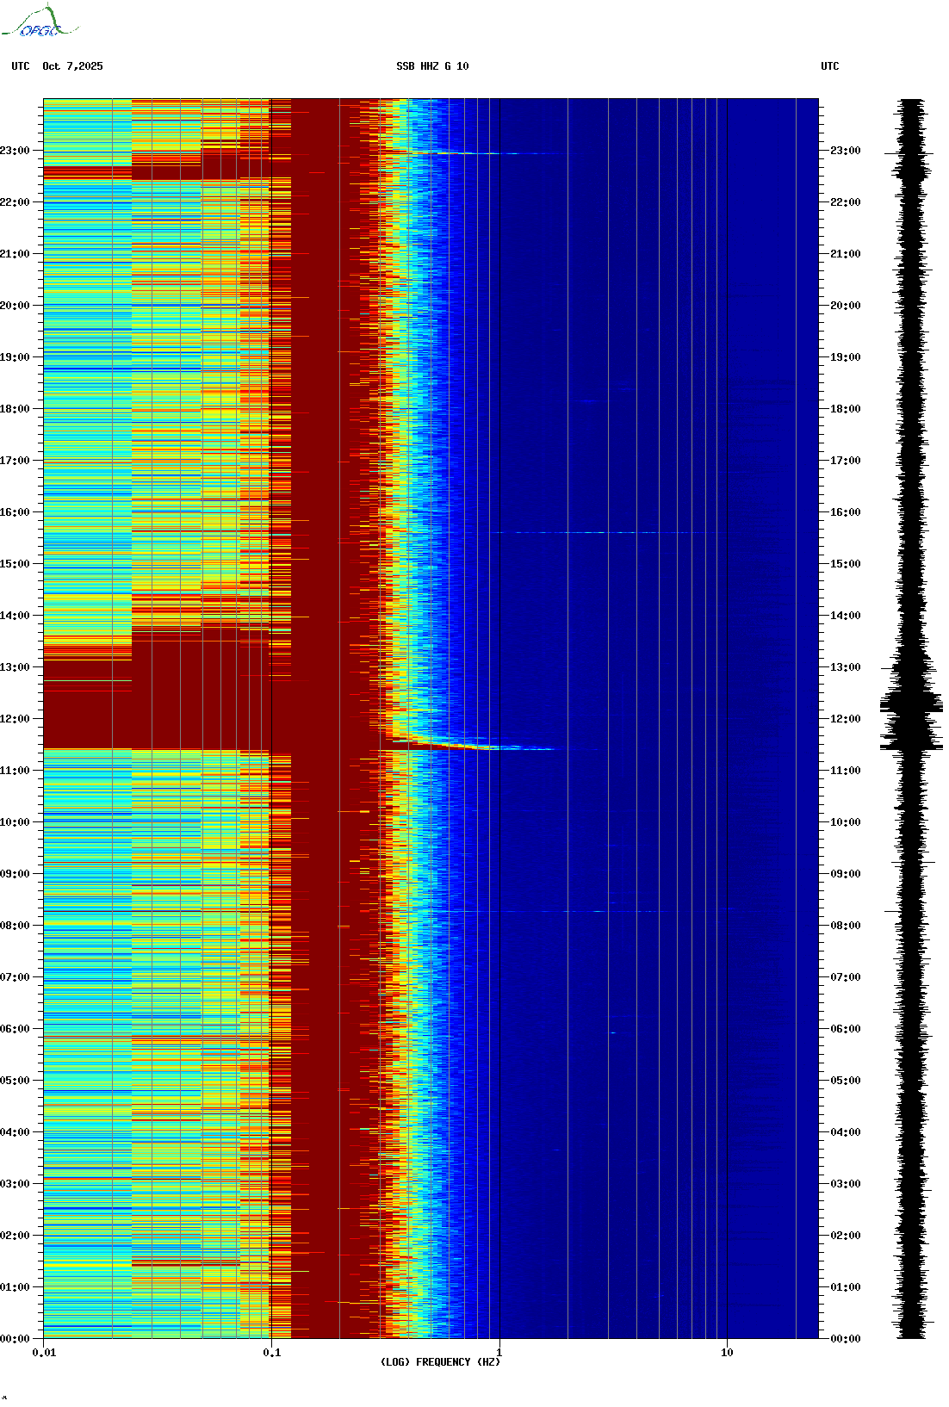Click the 11:00 label on the left time axis
The height and width of the screenshot is (1407, 949).
coord(15,771)
